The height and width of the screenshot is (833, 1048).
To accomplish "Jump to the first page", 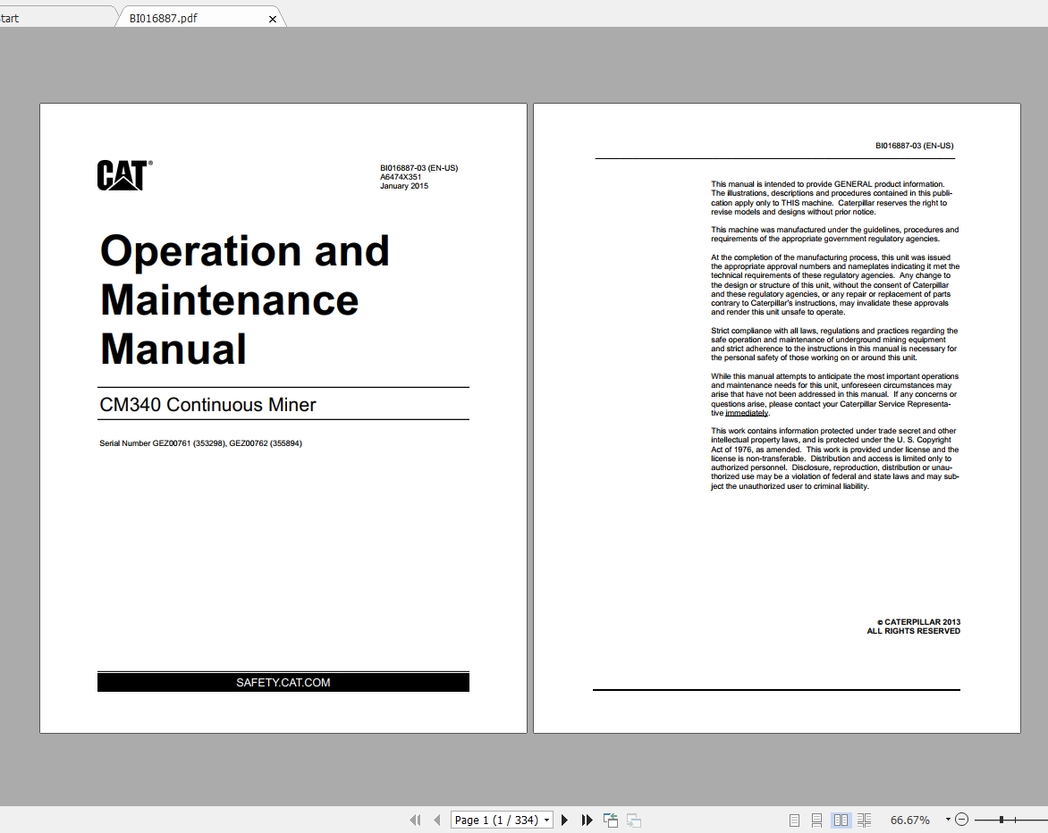I will 414,820.
